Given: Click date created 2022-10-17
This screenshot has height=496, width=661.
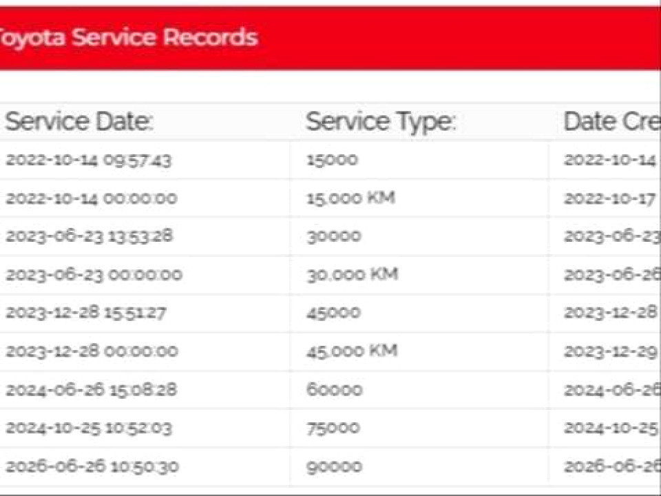Looking at the screenshot, I should tap(610, 198).
